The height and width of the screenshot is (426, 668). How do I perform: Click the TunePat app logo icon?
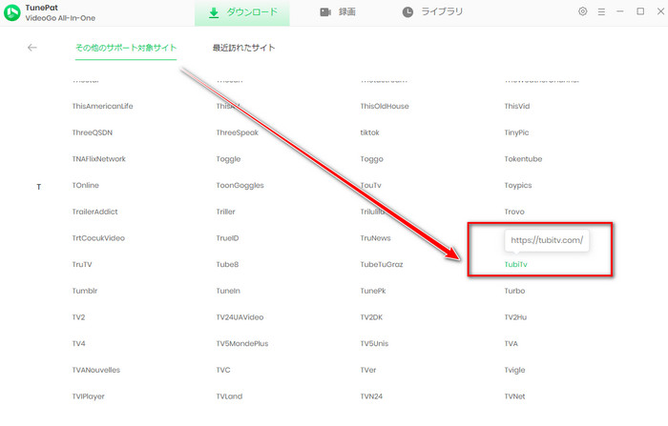coord(13,12)
